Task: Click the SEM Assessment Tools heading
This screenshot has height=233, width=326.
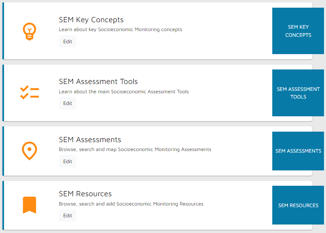Action: click(98, 81)
